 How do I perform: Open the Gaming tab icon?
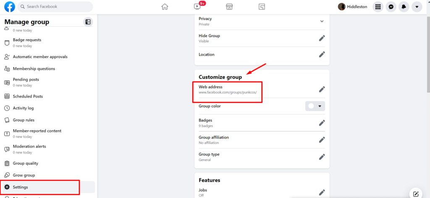click(x=262, y=7)
